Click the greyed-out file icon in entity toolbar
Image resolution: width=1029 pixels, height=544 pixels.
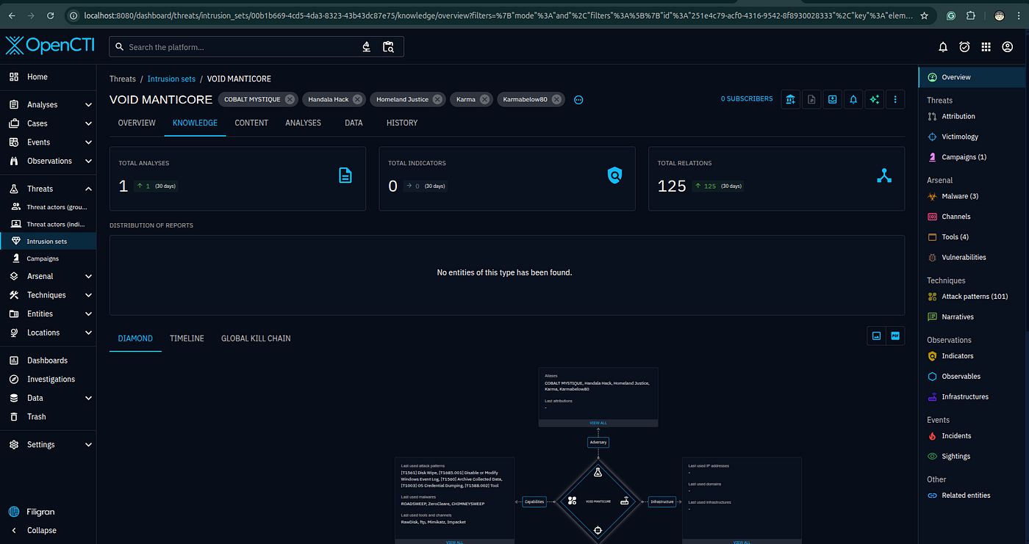(811, 99)
